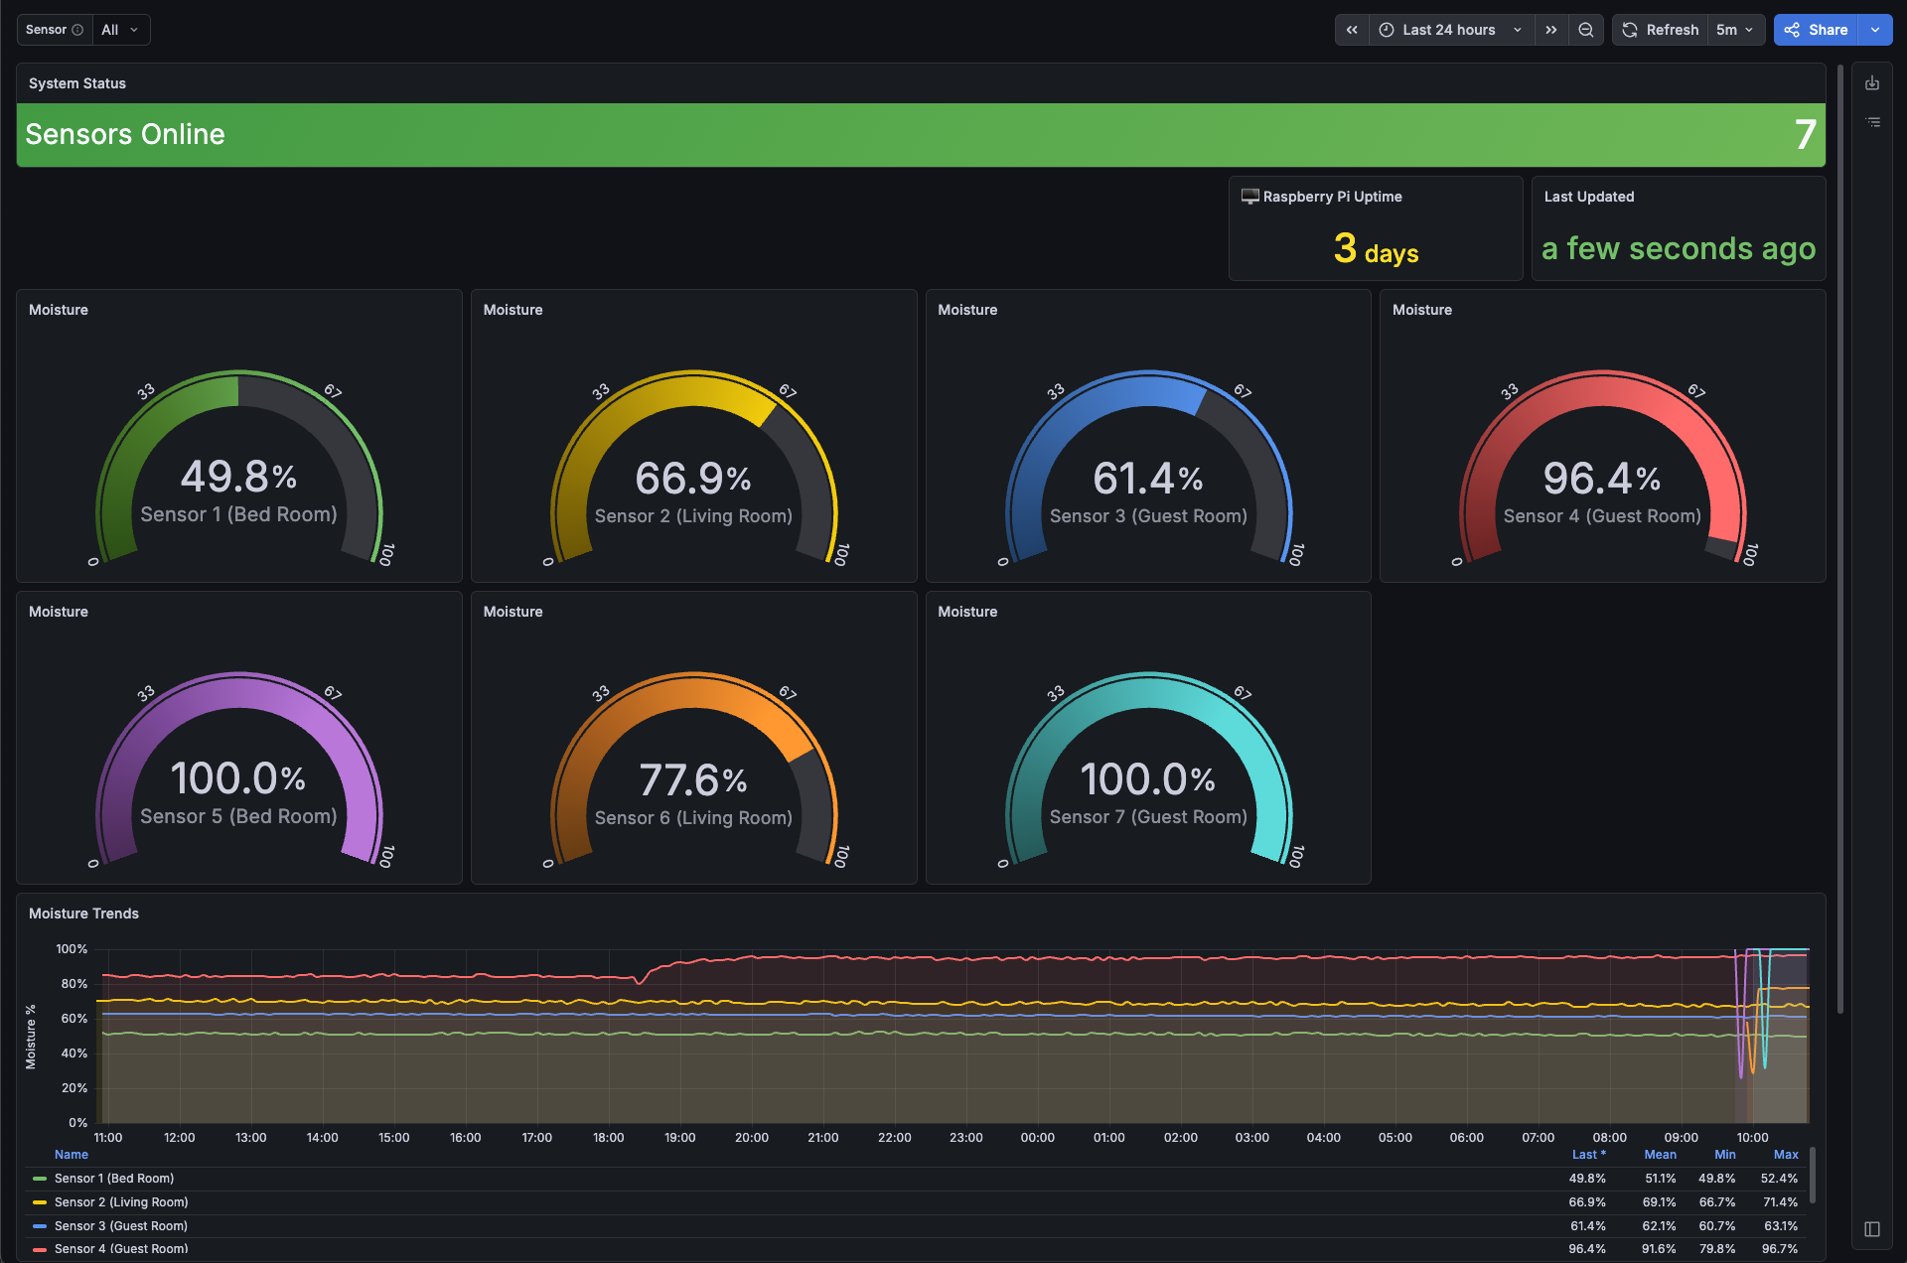Open the Last 24 hours time picker
Image resolution: width=1907 pixels, height=1263 pixels.
pyautogui.click(x=1451, y=30)
